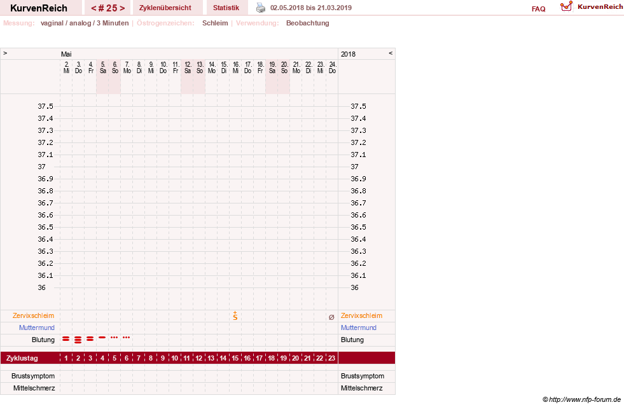Viewport: 624px width, 407px height.
Task: Open the nfp-forum.de copyright link
Action: click(x=581, y=399)
